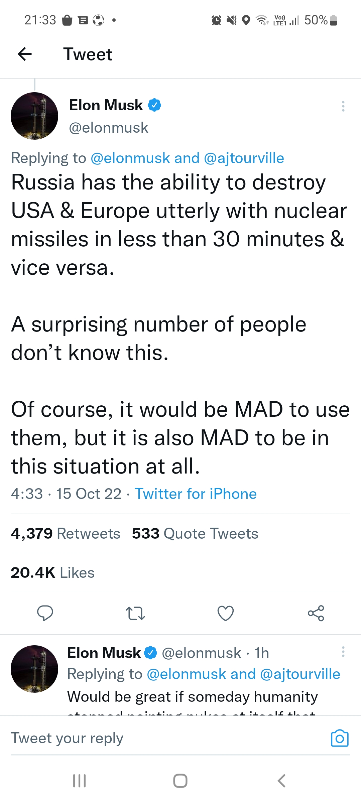Tap the back arrow in header

coord(25,54)
